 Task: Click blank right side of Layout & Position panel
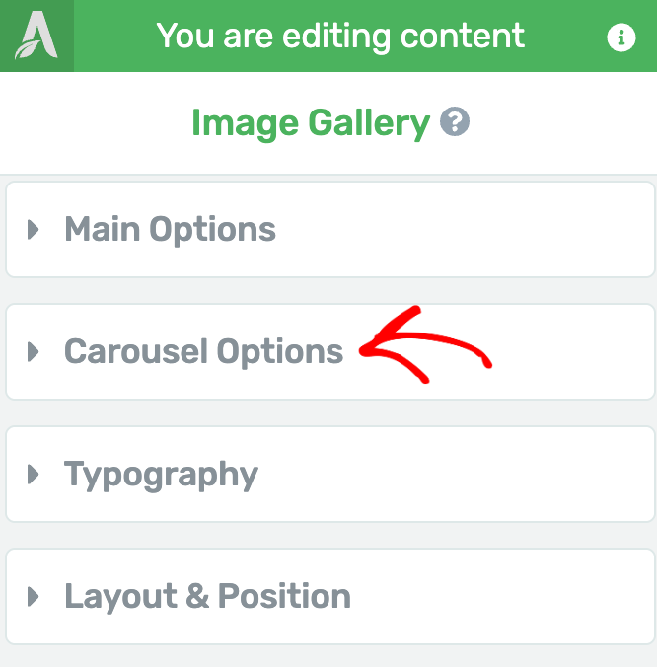pyautogui.click(x=502, y=596)
